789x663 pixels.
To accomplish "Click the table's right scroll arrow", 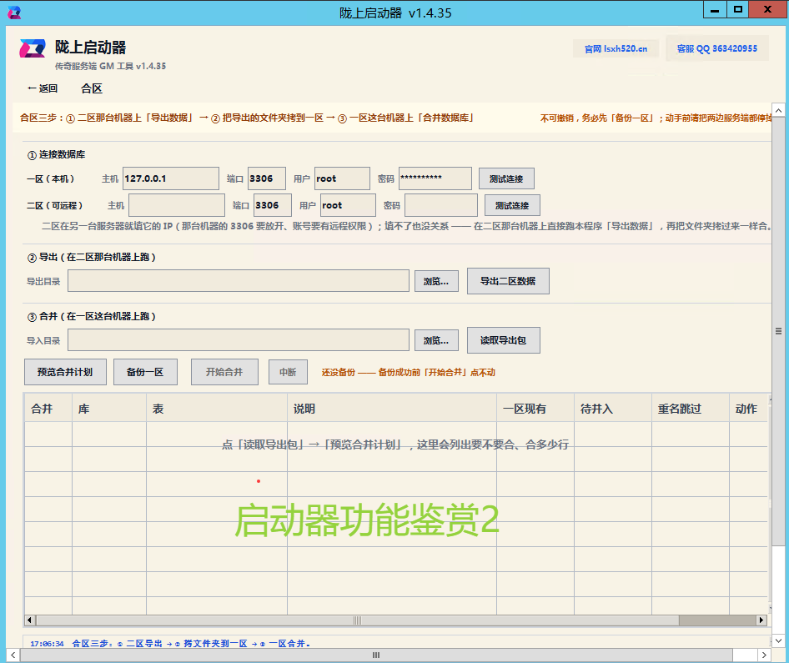I will pyautogui.click(x=761, y=620).
